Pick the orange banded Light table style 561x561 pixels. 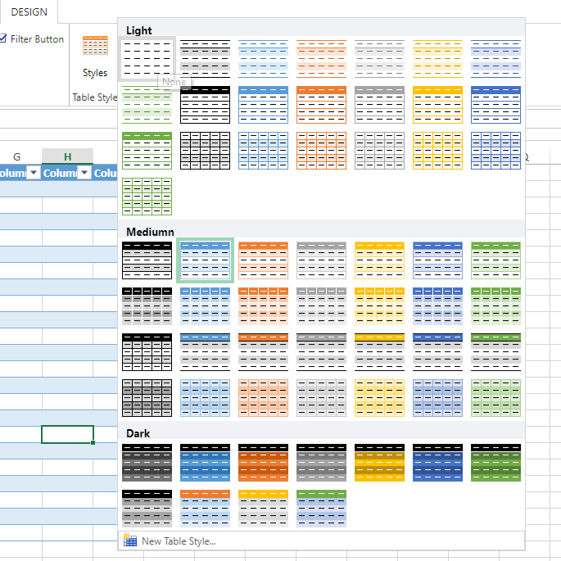[x=321, y=59]
